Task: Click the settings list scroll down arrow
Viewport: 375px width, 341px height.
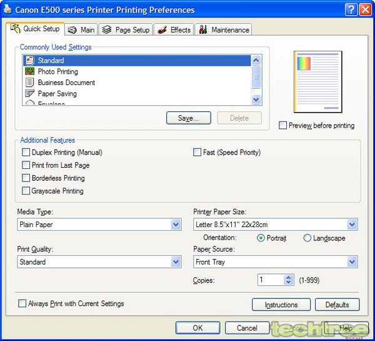Action: click(256, 99)
